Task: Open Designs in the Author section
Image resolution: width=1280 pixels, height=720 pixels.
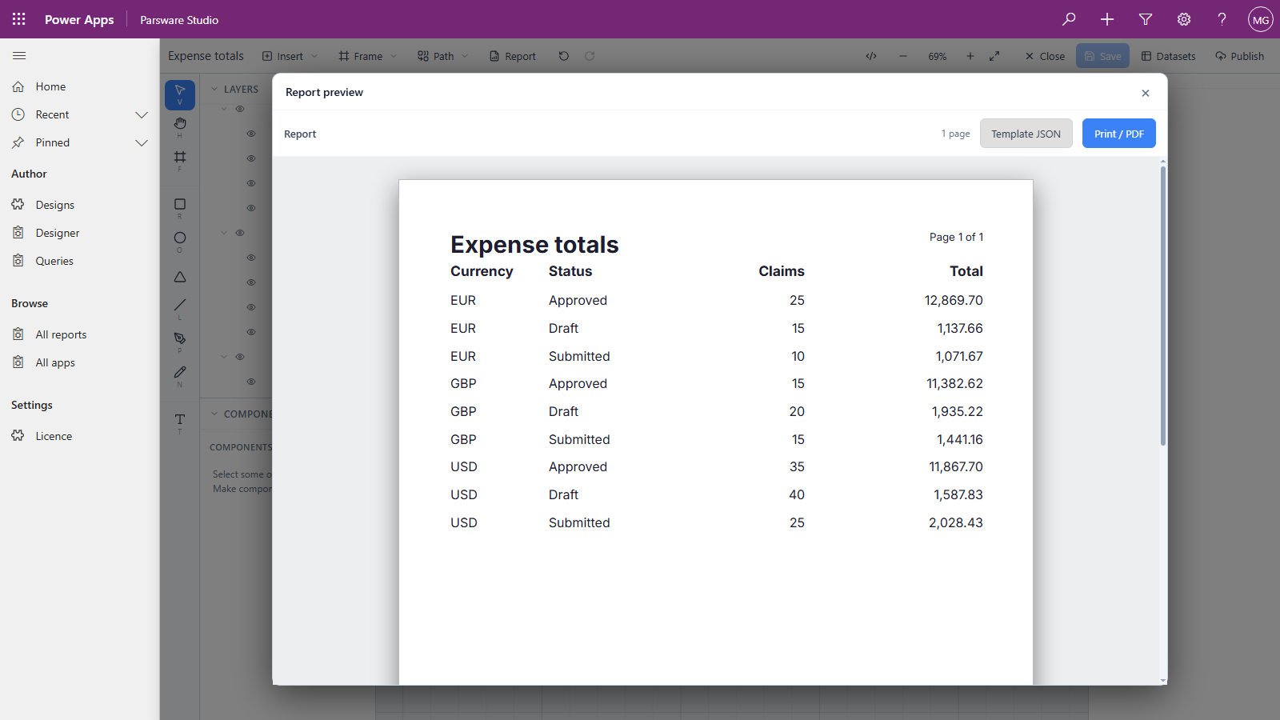Action: [80, 205]
